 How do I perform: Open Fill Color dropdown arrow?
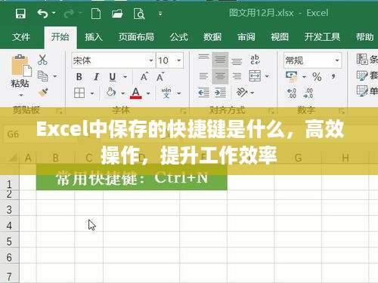pos(122,94)
